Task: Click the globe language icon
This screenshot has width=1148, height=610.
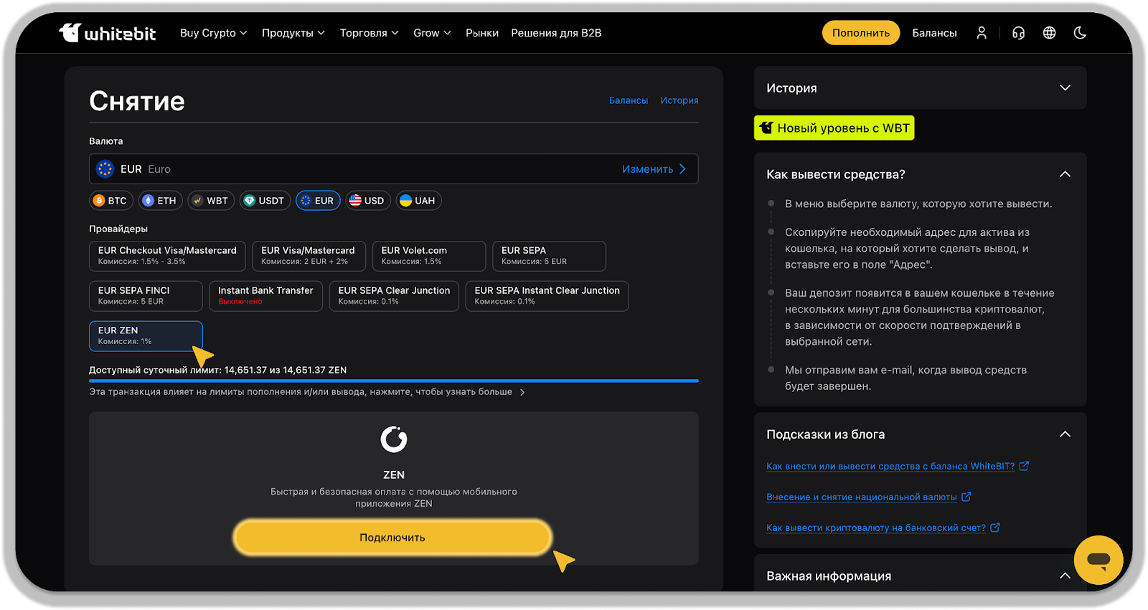Action: (x=1049, y=33)
